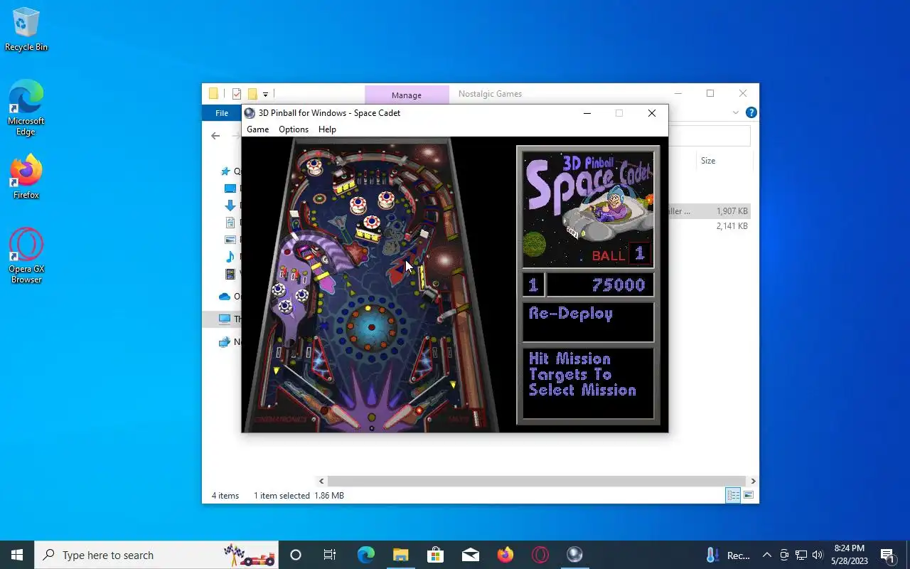Screen dimensions: 910x569
Task: Open the notification center icon
Action: 887,555
